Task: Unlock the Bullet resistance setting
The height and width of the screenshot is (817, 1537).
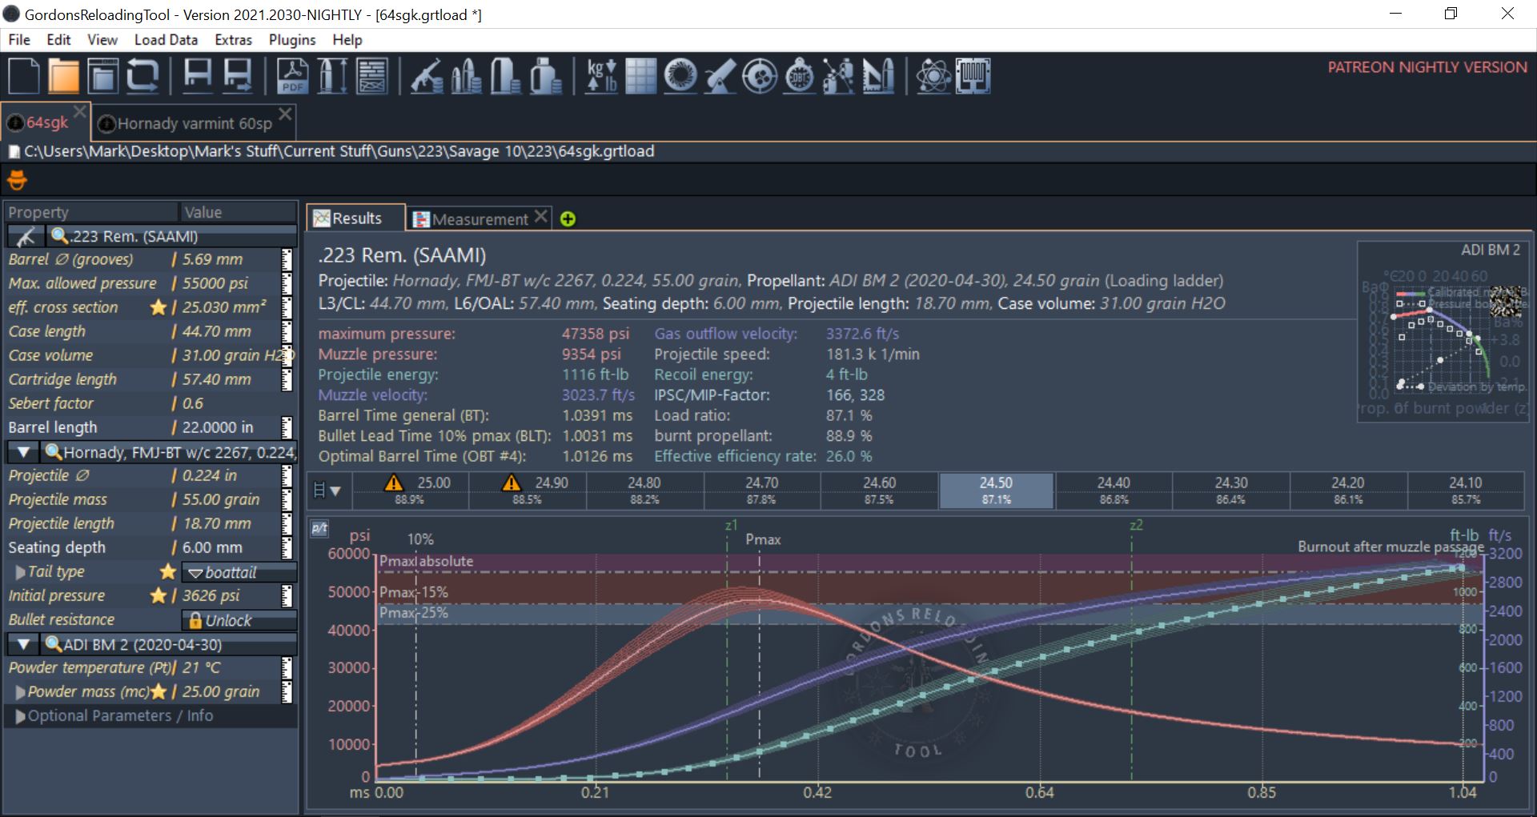Action: 239,620
